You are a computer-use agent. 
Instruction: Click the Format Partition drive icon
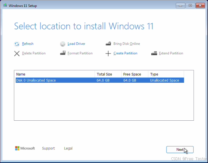63,53
